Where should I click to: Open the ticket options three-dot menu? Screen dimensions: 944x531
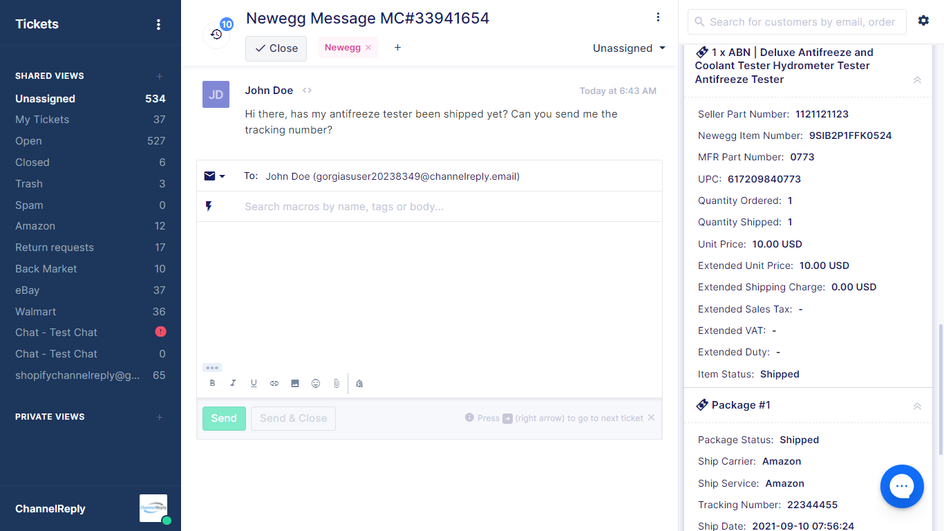pyautogui.click(x=658, y=17)
